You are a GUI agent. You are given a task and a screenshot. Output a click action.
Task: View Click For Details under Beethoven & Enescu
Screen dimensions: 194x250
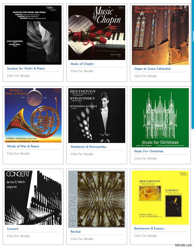point(146,236)
